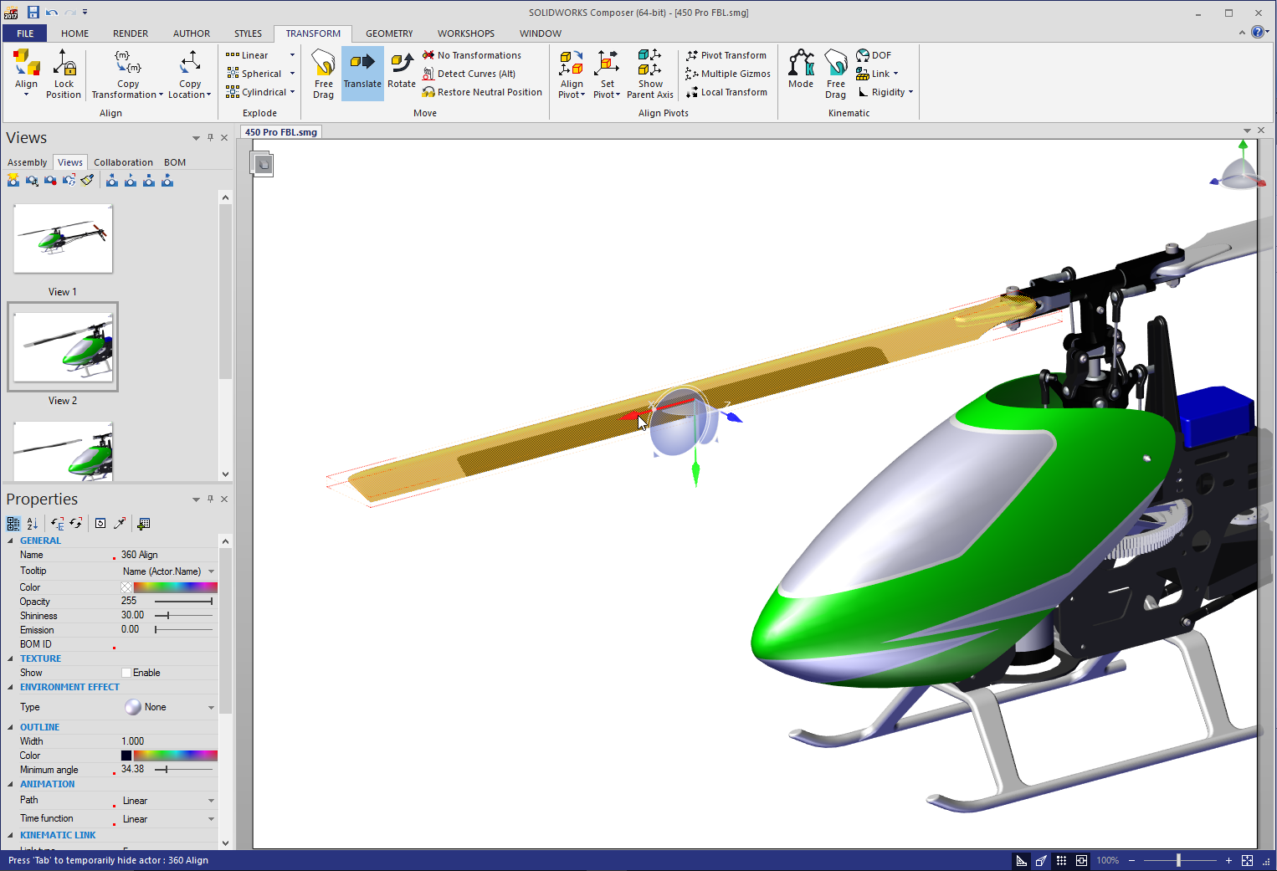Click the Detect Curves (Alt) option
Viewport: 1277px width, 871px height.
pos(469,74)
